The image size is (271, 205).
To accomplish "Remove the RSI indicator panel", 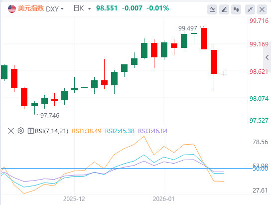I will pos(11,131).
